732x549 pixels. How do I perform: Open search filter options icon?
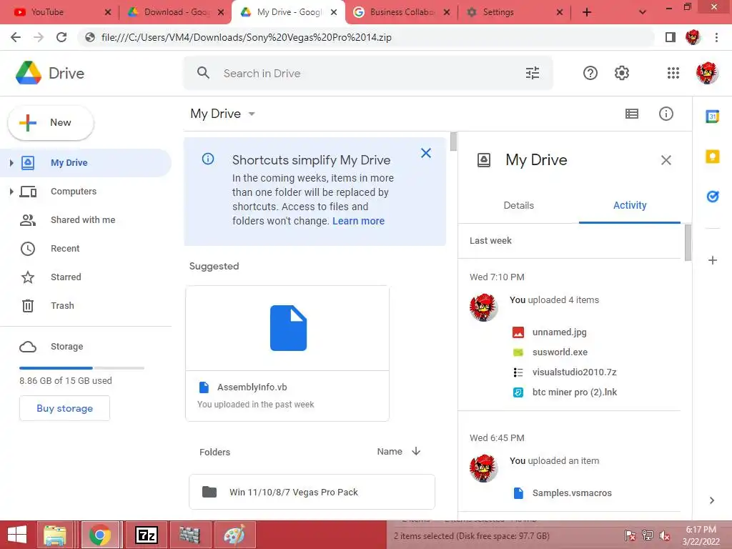[x=532, y=73]
